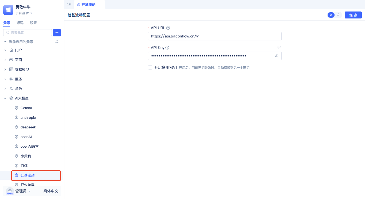Expand the 门户 tree node chevron
The height and width of the screenshot is (199, 365).
tap(5, 50)
